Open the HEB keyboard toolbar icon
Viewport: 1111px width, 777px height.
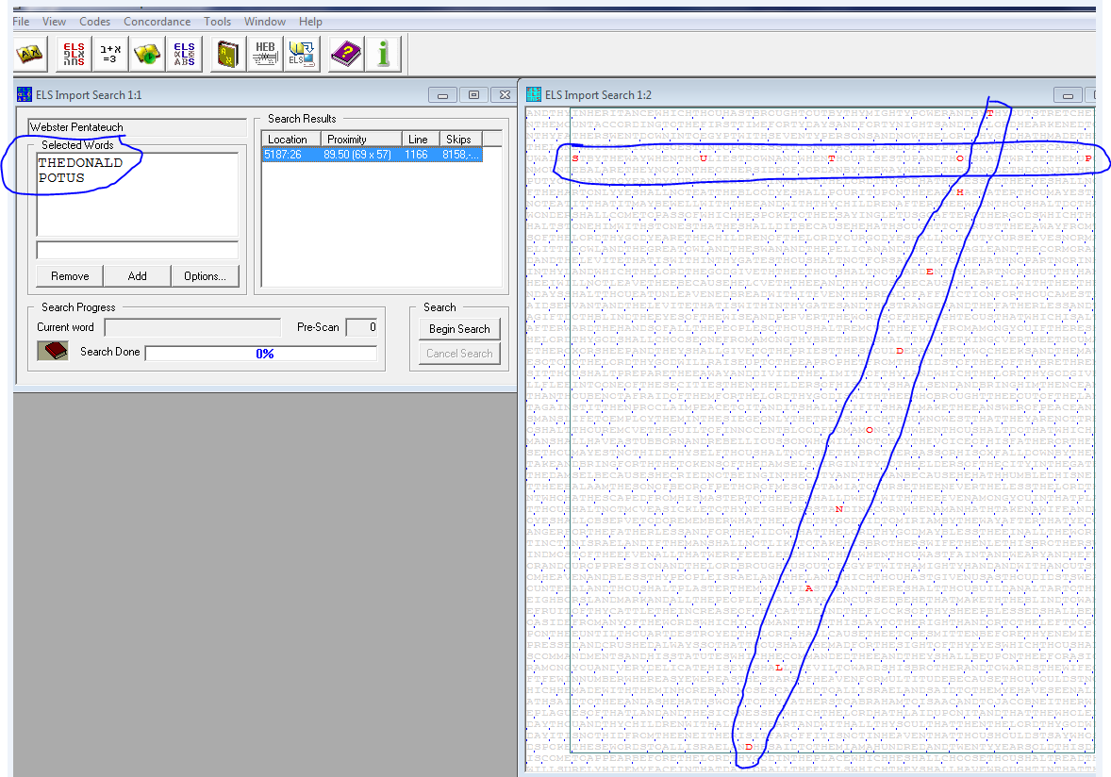(x=265, y=54)
